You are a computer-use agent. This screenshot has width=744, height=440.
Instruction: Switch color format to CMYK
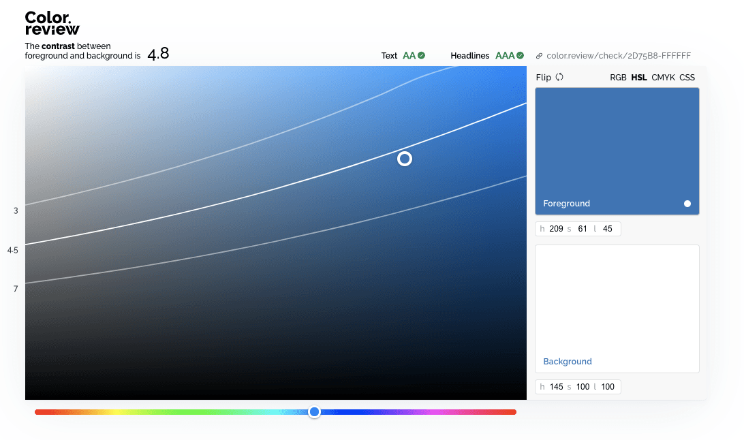pos(663,78)
